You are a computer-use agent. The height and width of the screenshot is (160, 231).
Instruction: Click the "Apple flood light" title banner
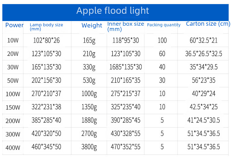[113, 11]
